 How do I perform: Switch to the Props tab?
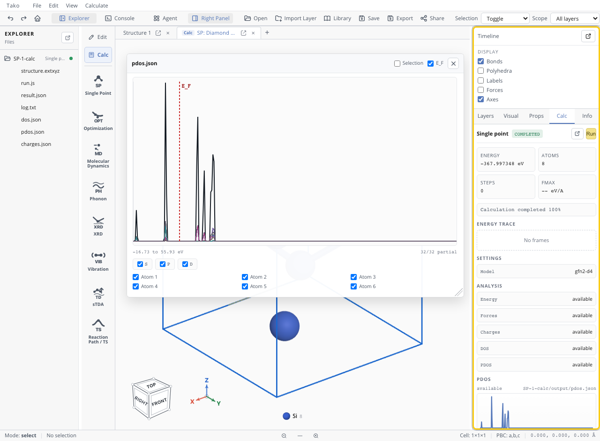(536, 116)
